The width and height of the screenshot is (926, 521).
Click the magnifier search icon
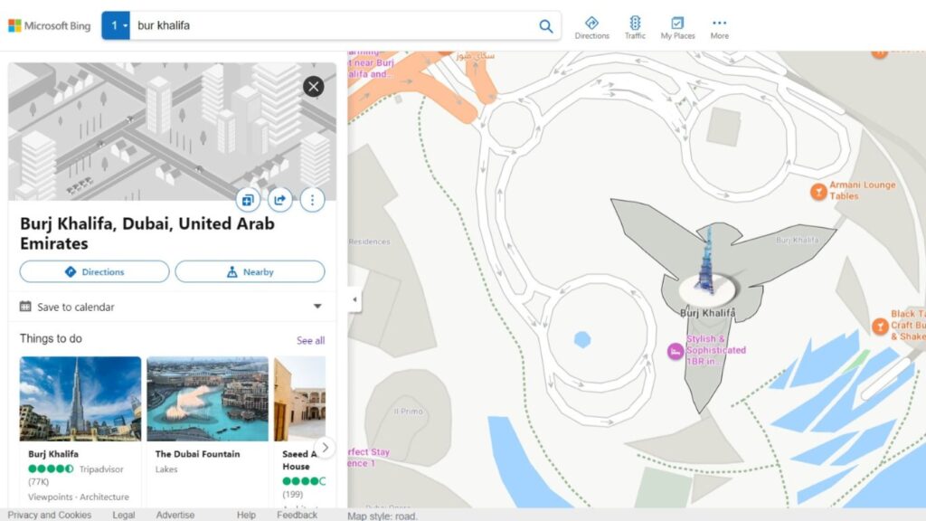(545, 26)
